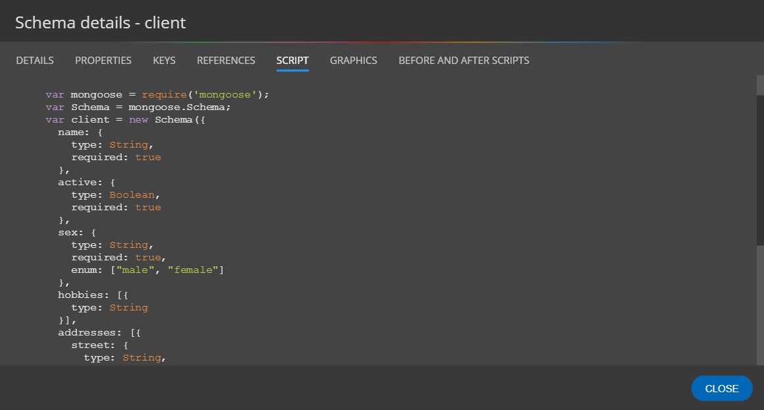Click the "type: Boolean," line
Screen dimensions: 764x410
click(115, 195)
